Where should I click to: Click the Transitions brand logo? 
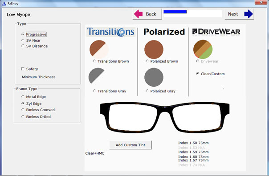(111, 32)
